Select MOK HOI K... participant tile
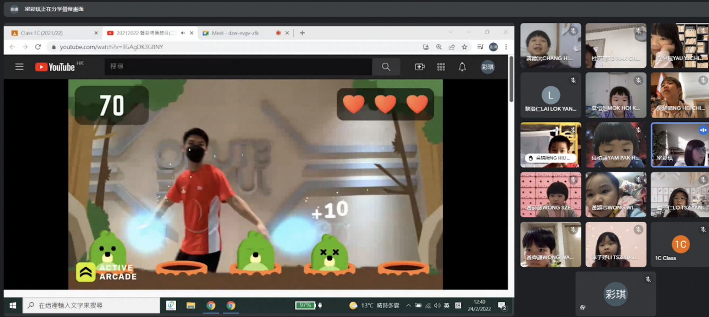 (x=616, y=95)
